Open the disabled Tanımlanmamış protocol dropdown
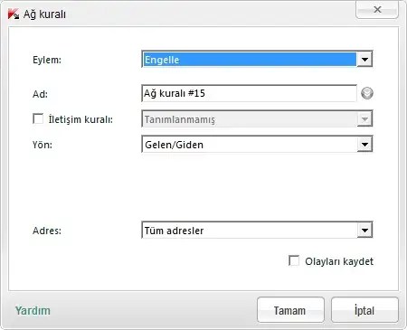 point(257,119)
